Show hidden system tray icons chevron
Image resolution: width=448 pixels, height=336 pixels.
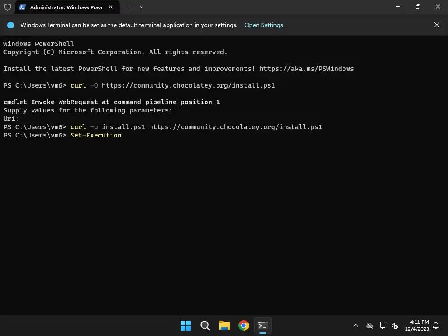355,325
